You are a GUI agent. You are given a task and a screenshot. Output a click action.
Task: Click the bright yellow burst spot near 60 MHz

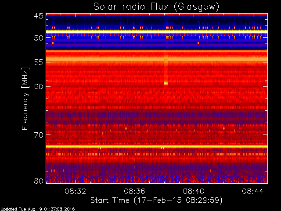click(166, 83)
